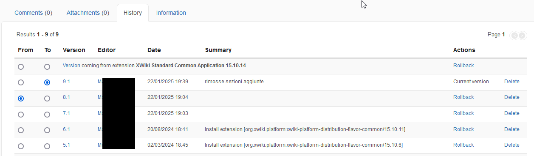Open the Attachments (0) tab

point(88,13)
